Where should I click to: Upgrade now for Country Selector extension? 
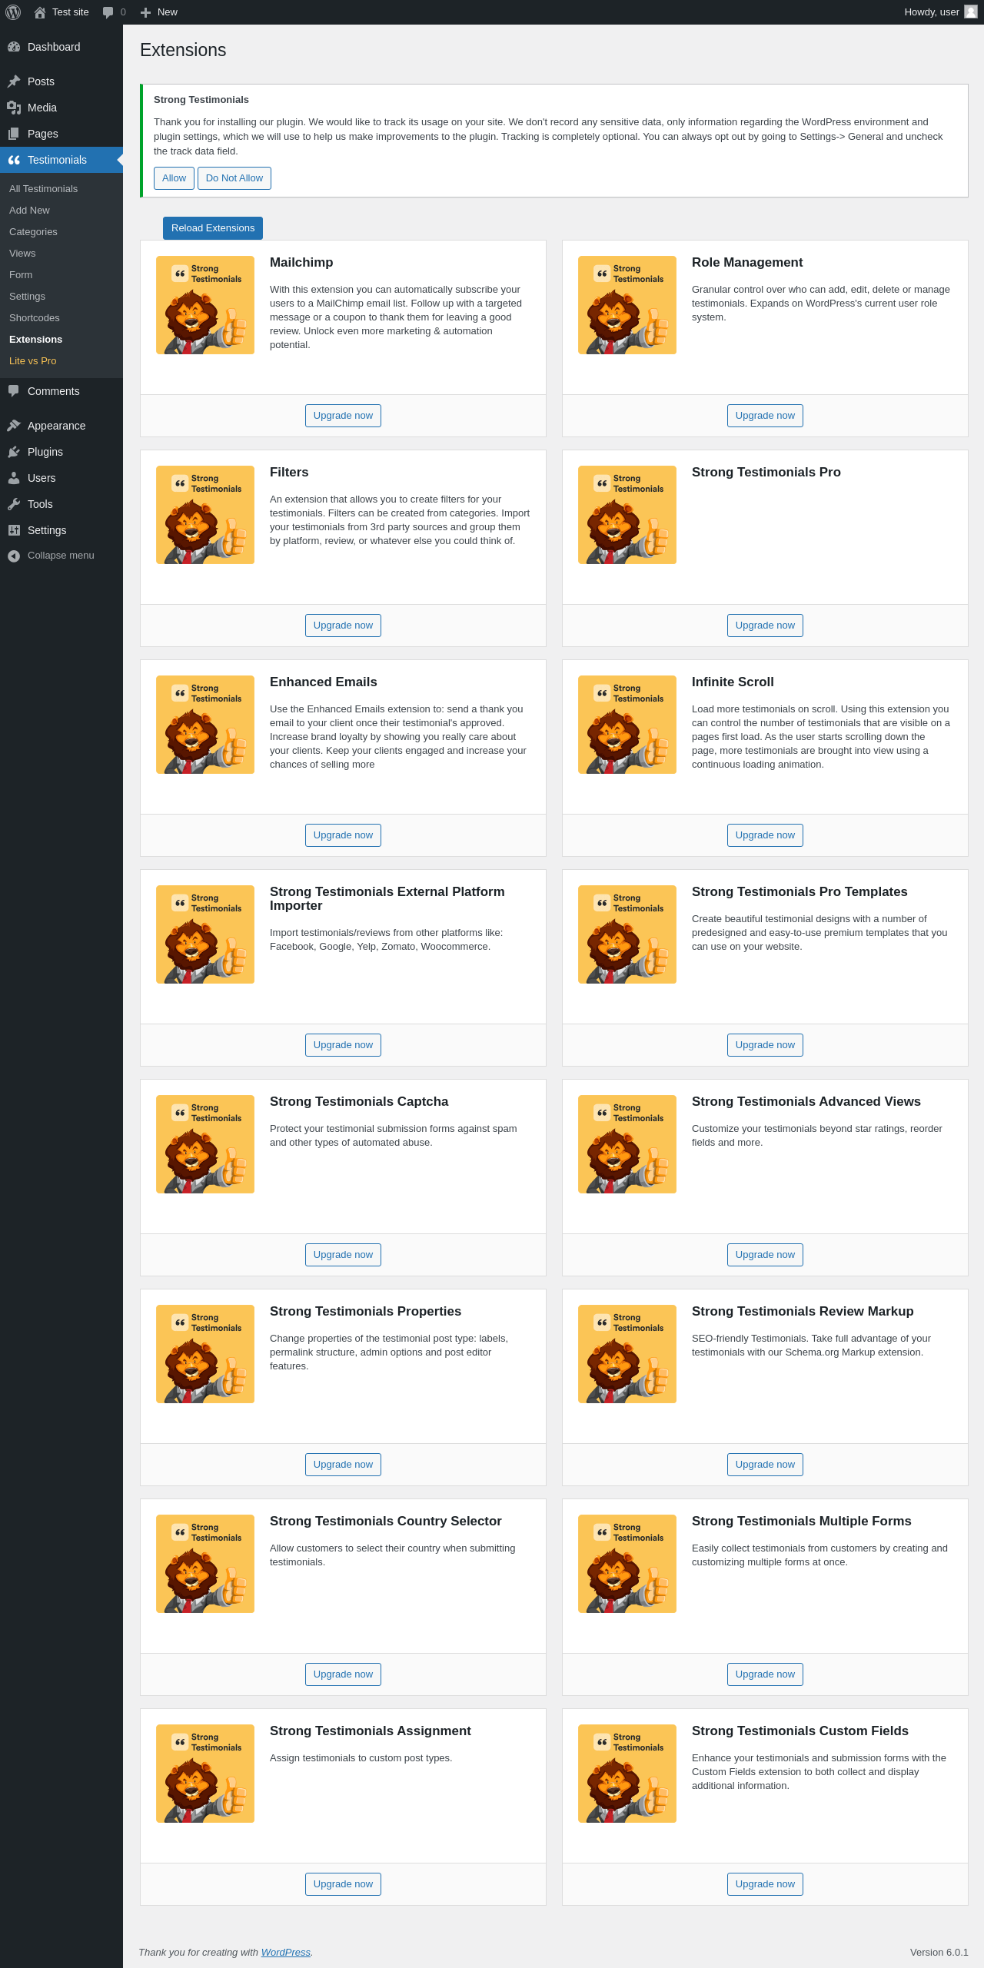pyautogui.click(x=343, y=1674)
